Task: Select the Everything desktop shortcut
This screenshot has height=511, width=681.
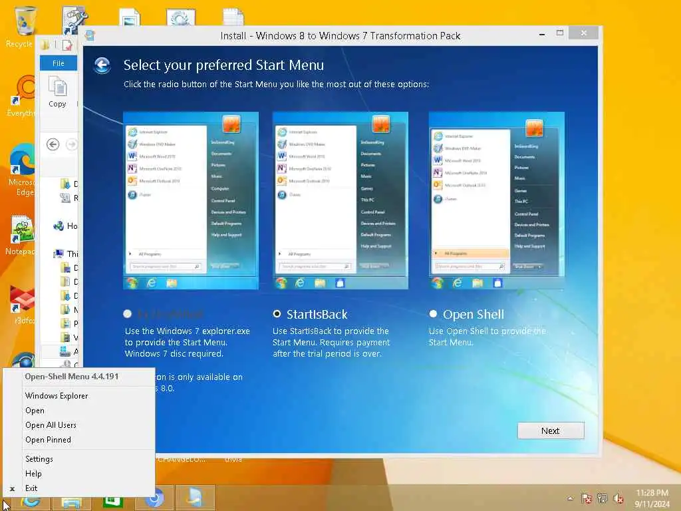Action: pyautogui.click(x=23, y=96)
